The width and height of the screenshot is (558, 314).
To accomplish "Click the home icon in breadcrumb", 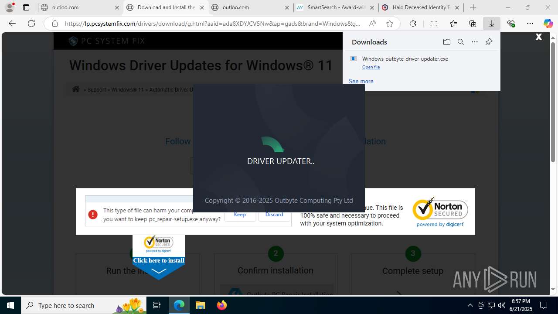I will tap(76, 89).
